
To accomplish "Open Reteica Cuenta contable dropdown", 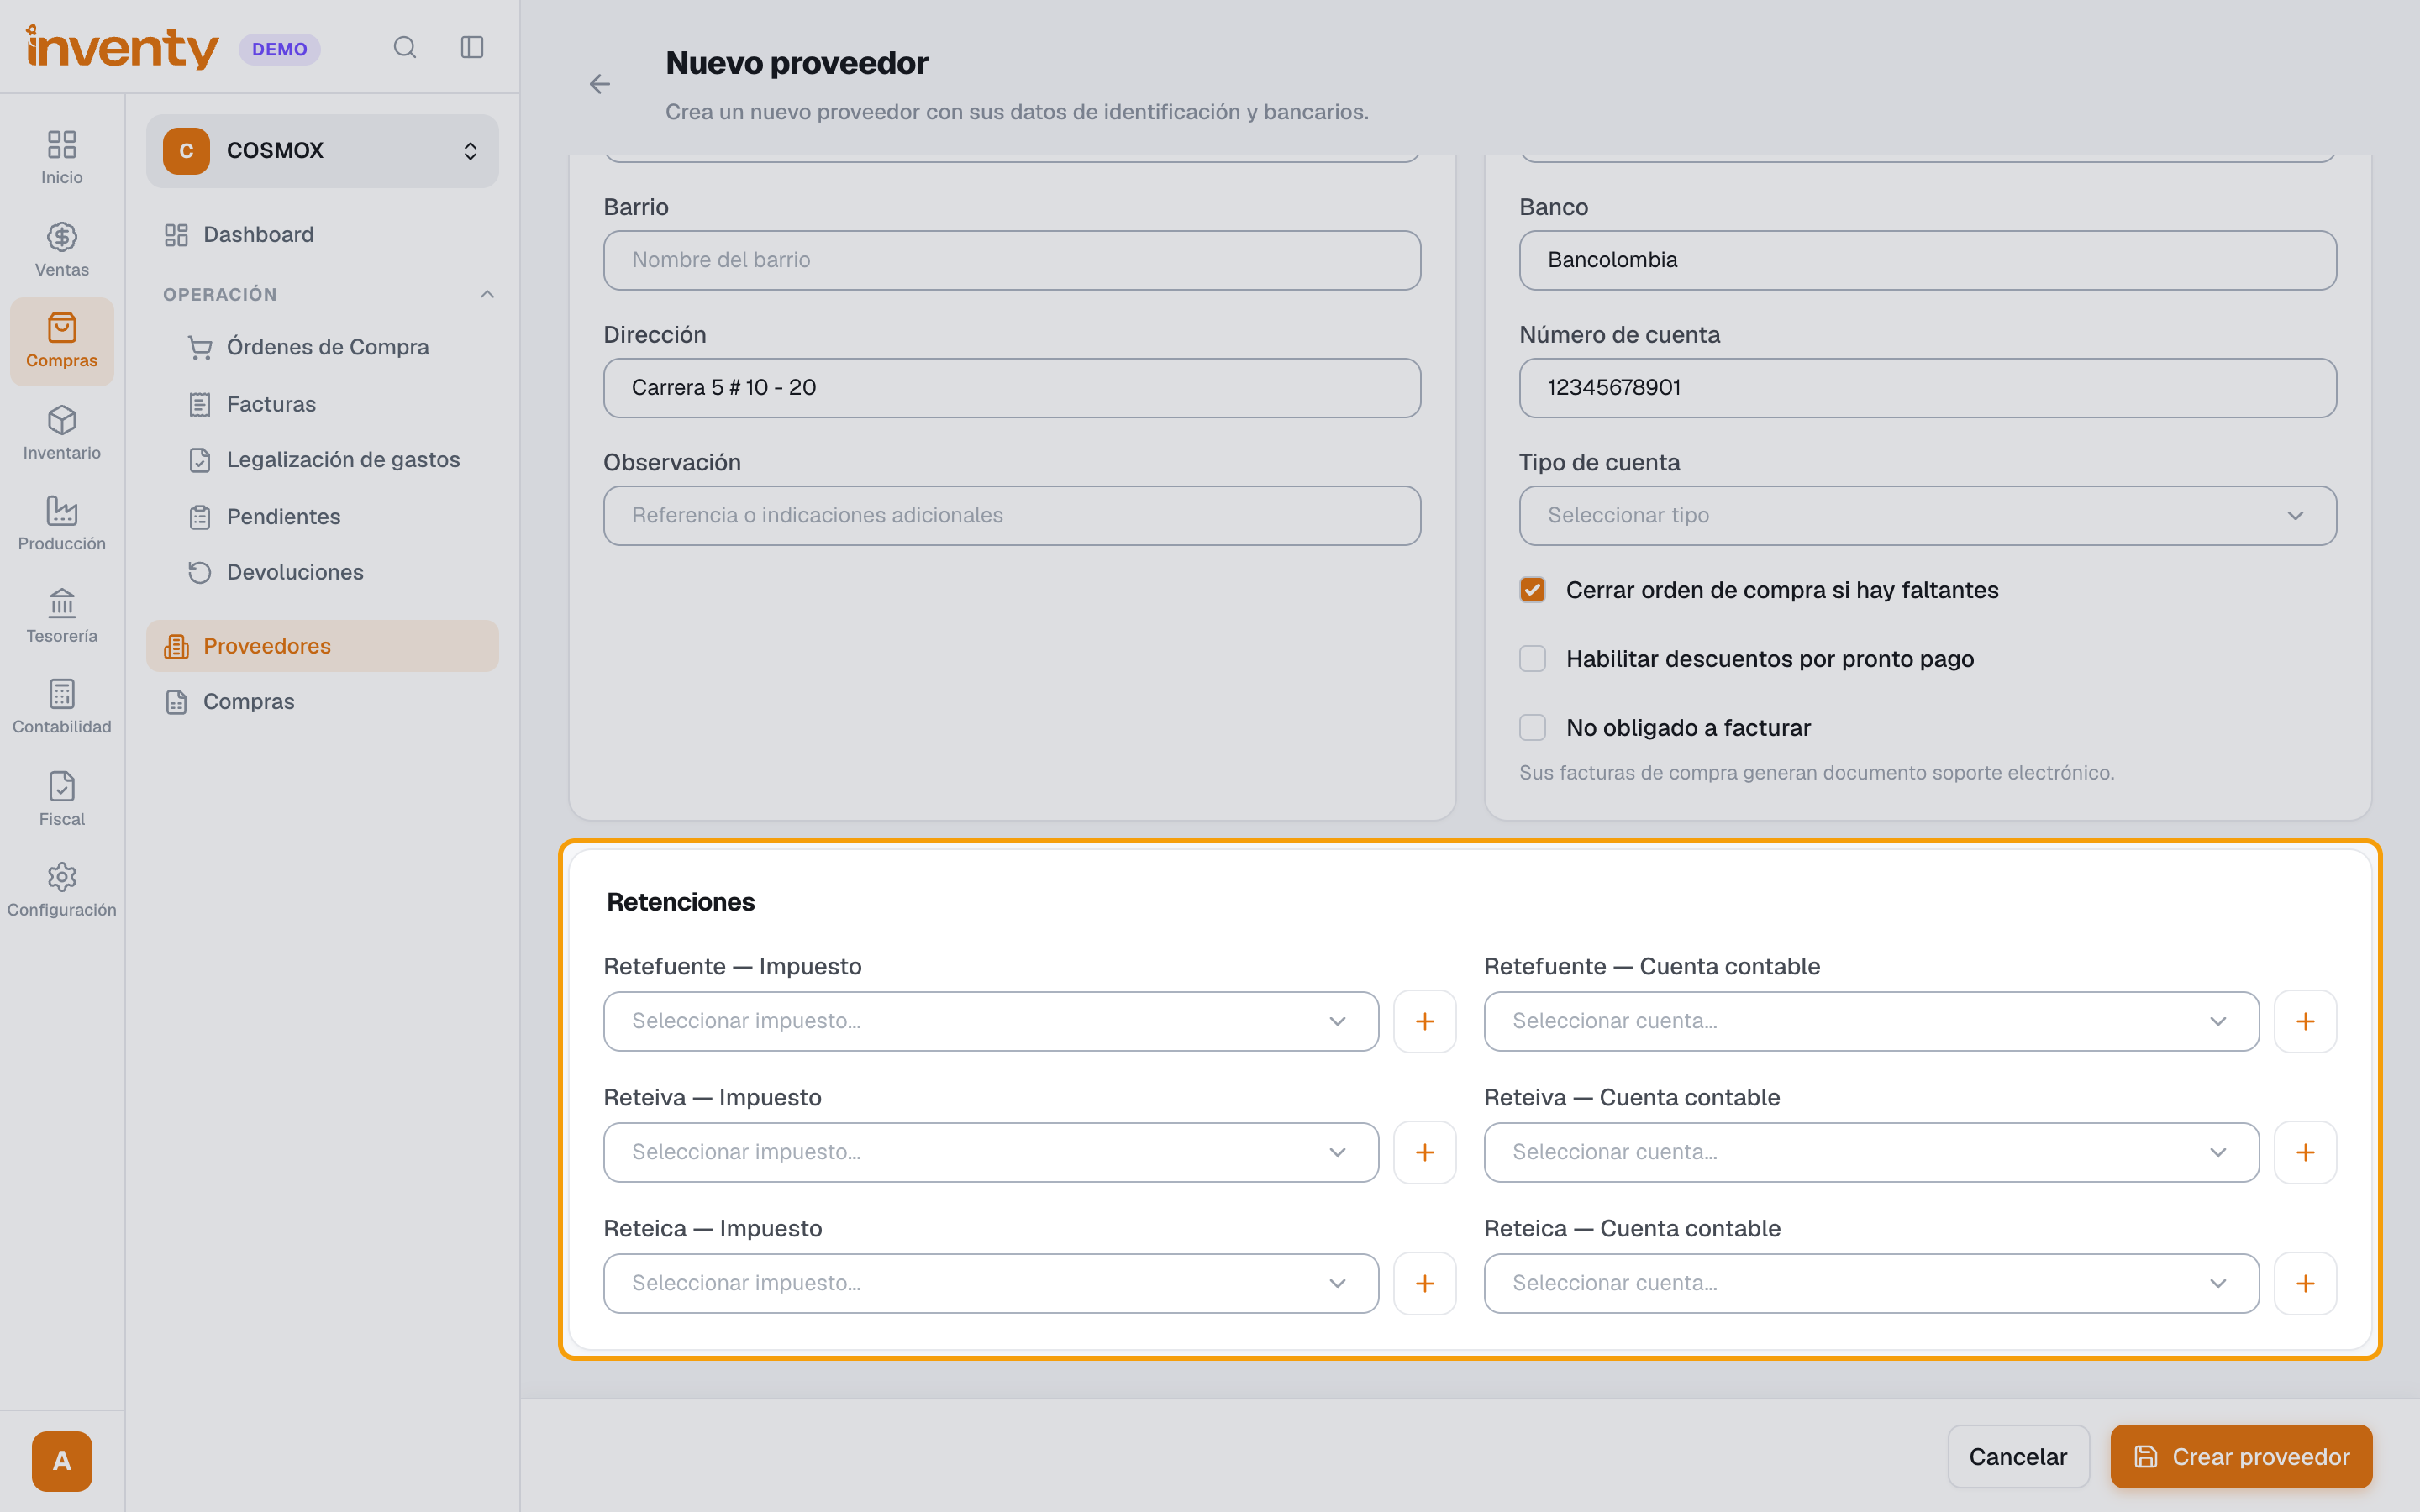I will 1871,1283.
